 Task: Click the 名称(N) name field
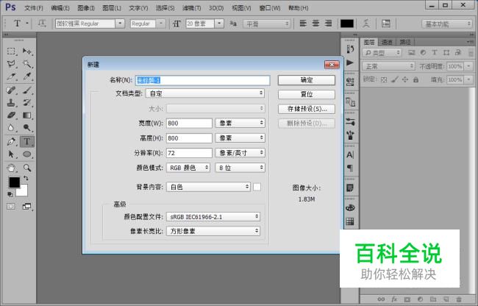202,80
